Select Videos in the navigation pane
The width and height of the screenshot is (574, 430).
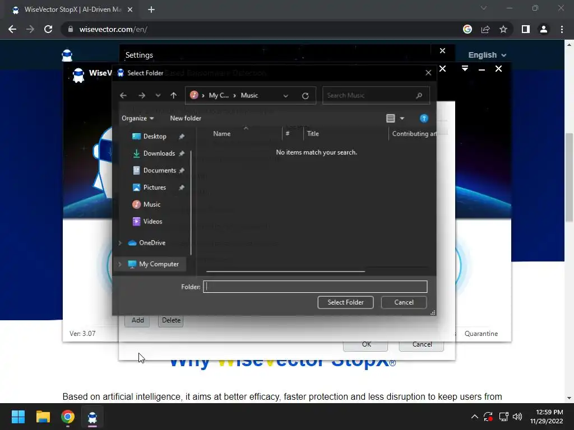pyautogui.click(x=152, y=222)
